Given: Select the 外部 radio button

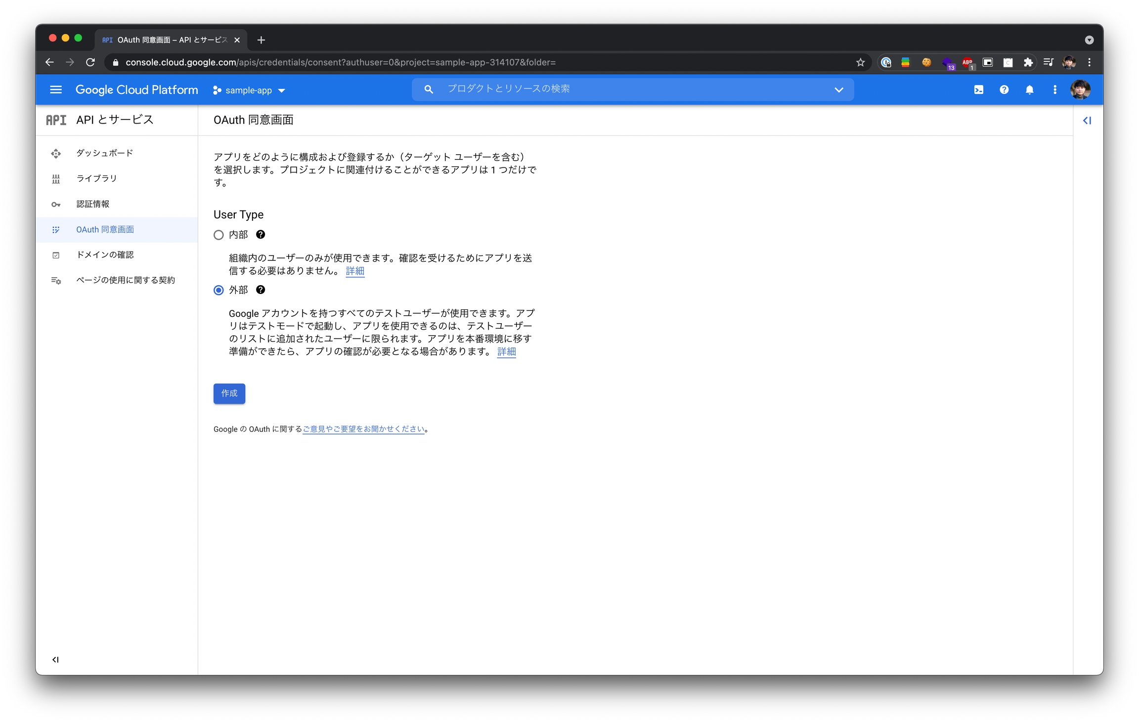Looking at the screenshot, I should pyautogui.click(x=219, y=291).
